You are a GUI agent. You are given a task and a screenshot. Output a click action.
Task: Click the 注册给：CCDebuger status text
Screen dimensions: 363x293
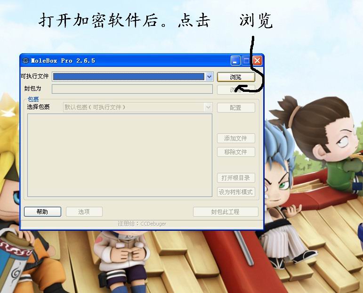click(x=142, y=224)
